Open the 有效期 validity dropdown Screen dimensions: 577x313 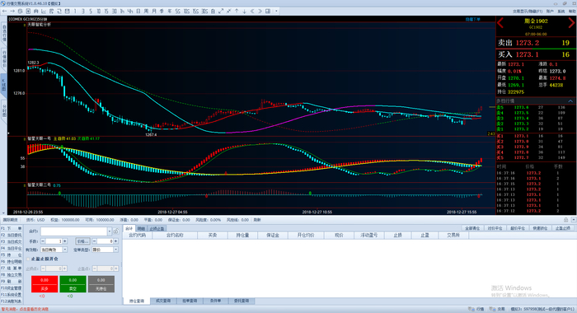[x=65, y=250]
